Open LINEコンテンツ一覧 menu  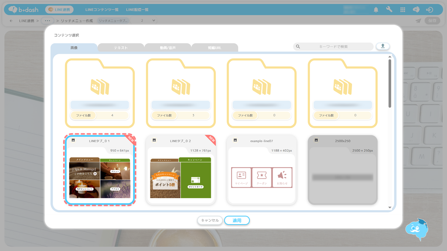[102, 10]
